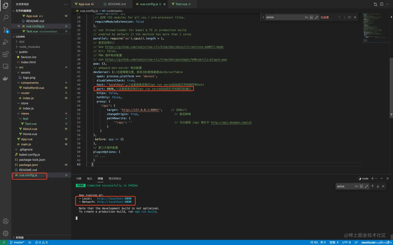Open Source Control view with badge
This screenshot has height=245, width=393.
5,30
